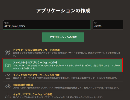
Task: Open アプリケーションの作成ウィザードの使用 link
Action: [x=36, y=50]
